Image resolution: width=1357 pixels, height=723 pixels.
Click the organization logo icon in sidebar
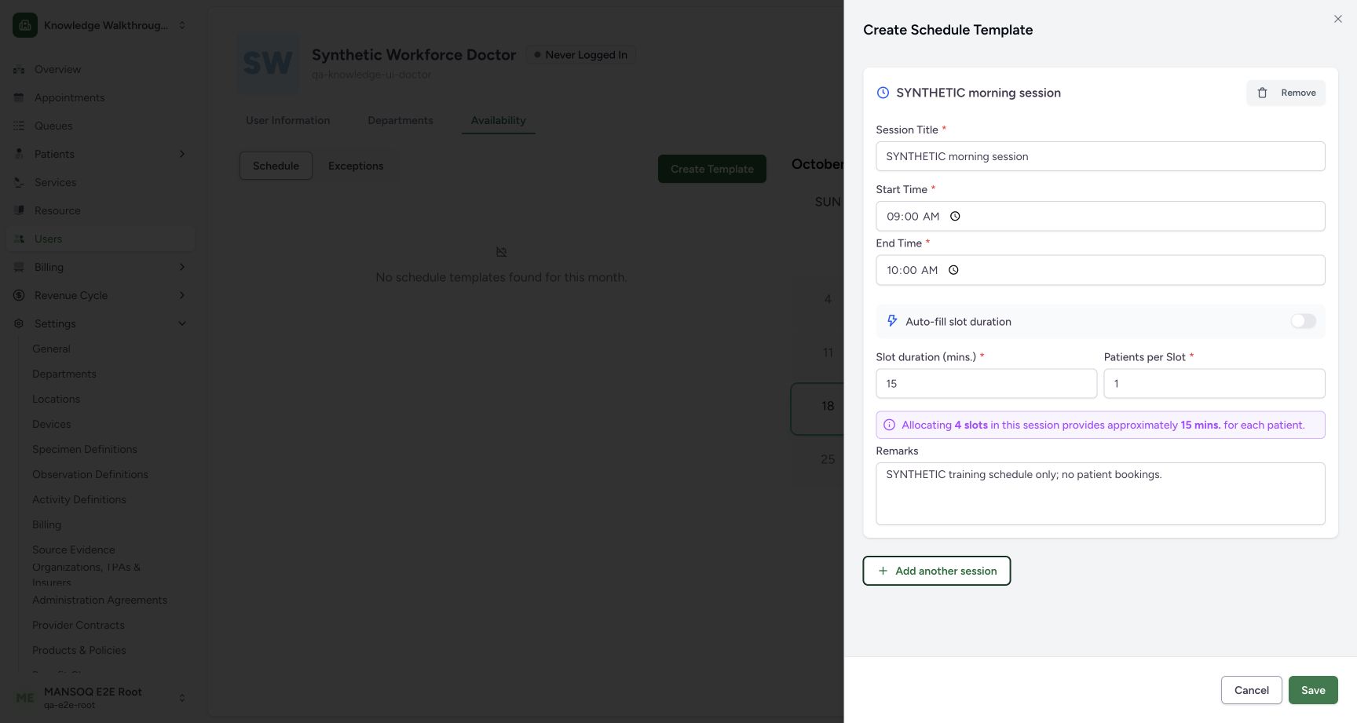tap(25, 25)
